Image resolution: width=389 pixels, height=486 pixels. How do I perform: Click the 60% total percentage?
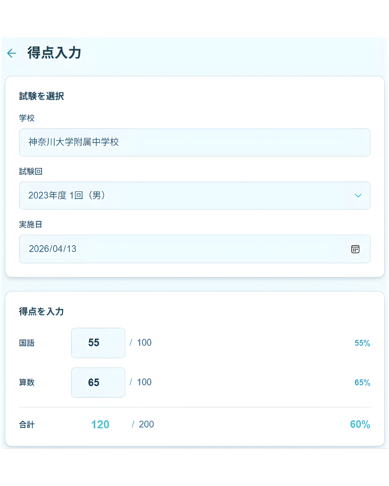tap(359, 424)
